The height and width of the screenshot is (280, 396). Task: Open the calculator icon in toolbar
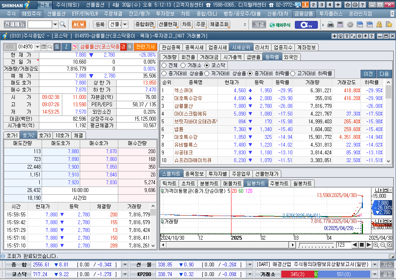[340, 25]
